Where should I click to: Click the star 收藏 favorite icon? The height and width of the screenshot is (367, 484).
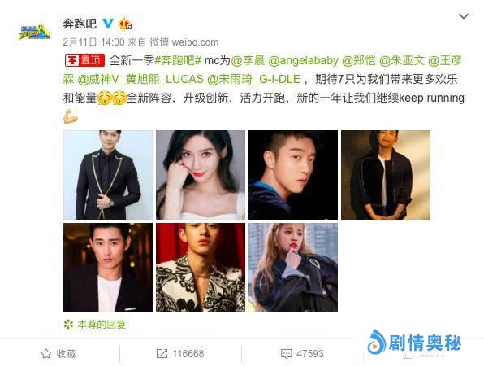tap(46, 353)
